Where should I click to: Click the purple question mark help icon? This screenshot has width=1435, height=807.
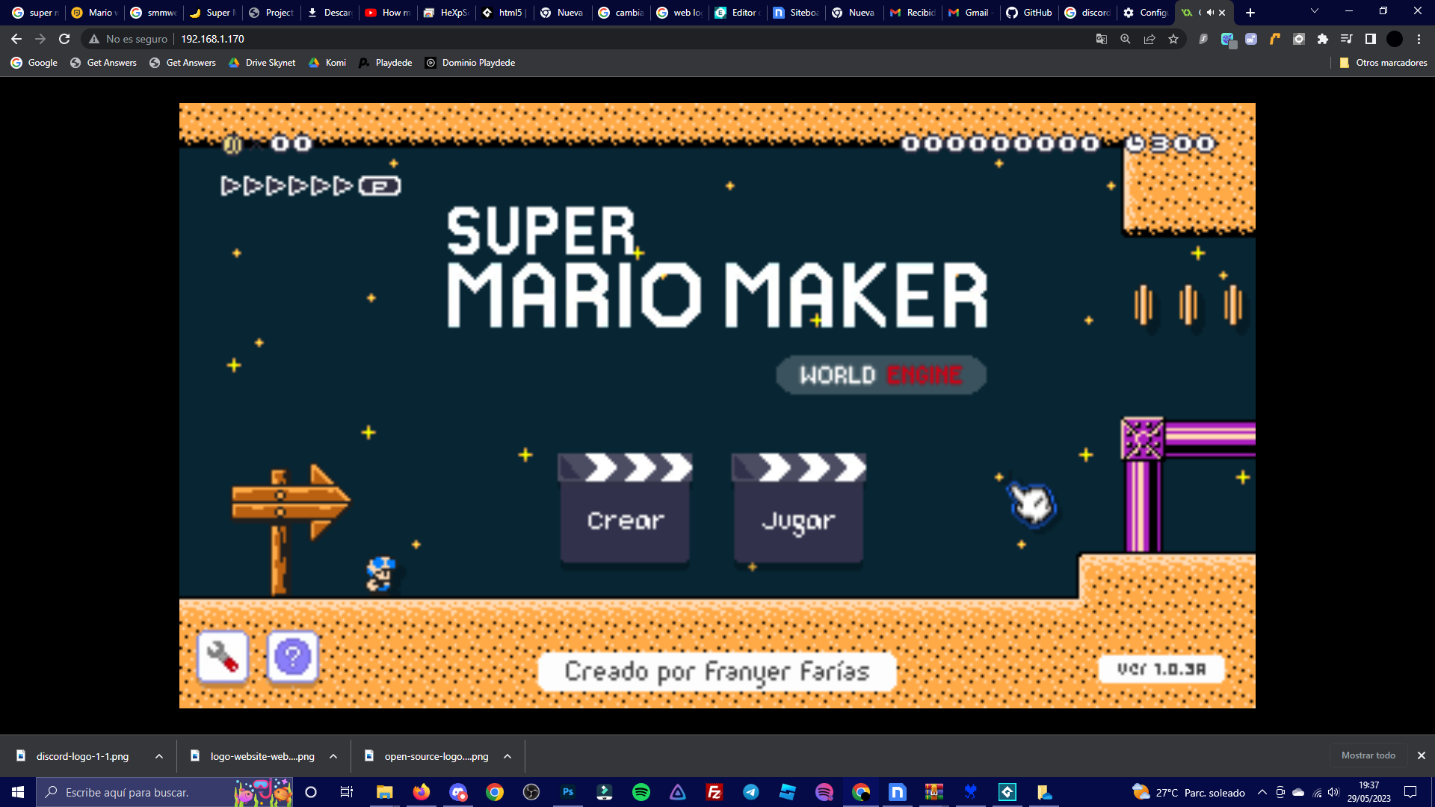click(292, 657)
